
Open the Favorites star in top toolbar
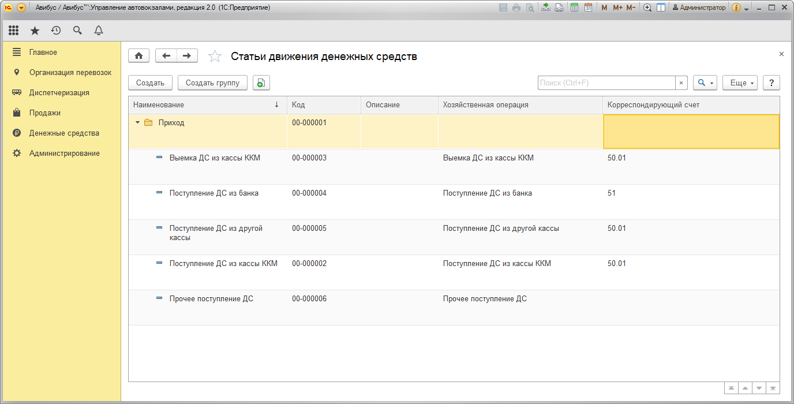[x=35, y=31]
